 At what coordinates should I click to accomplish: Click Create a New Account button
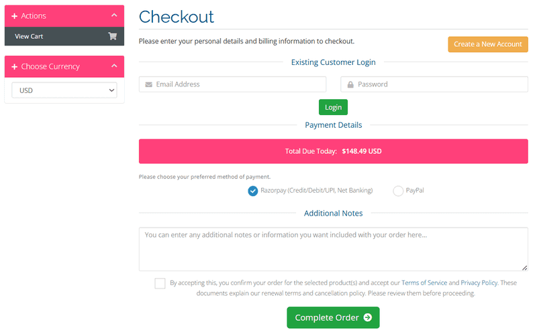[x=488, y=44]
